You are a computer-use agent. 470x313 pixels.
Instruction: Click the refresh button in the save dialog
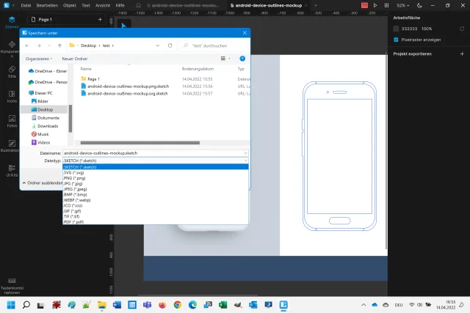pos(170,45)
